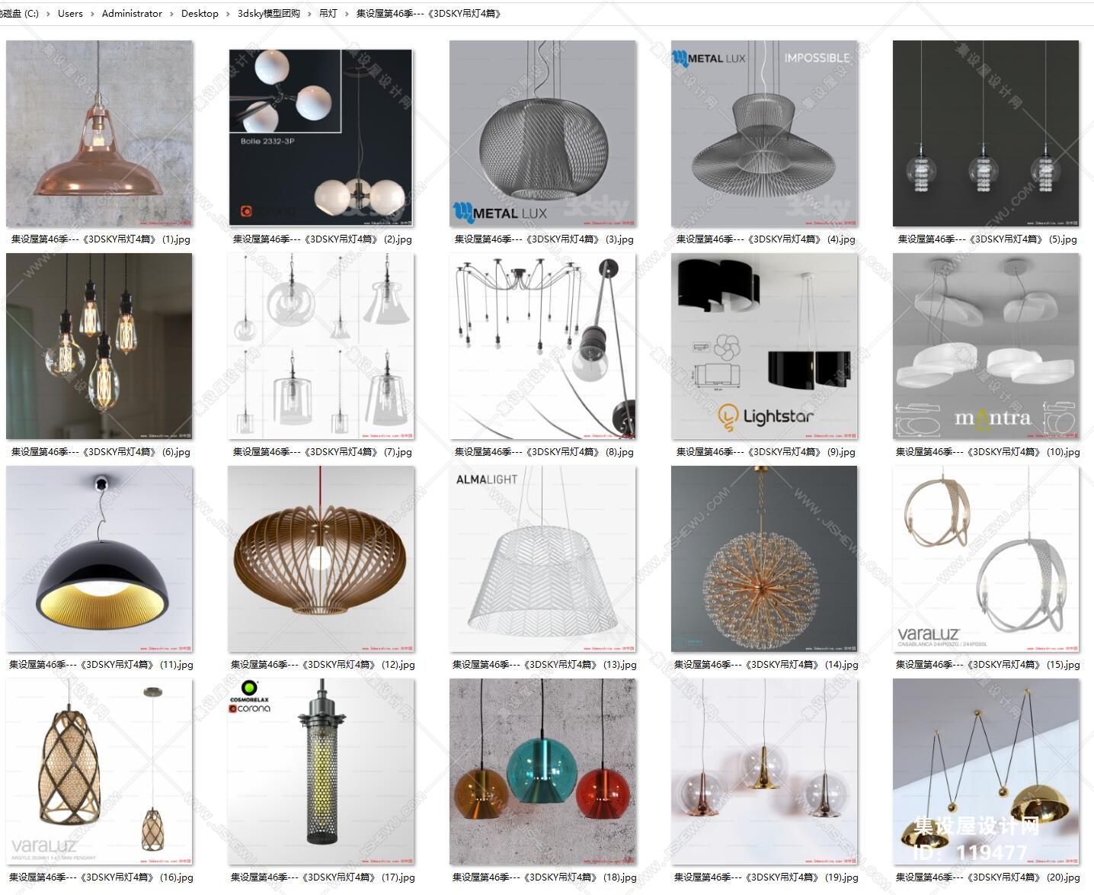Select filename label of (20).jpg
The image size is (1094, 895).
987,877
